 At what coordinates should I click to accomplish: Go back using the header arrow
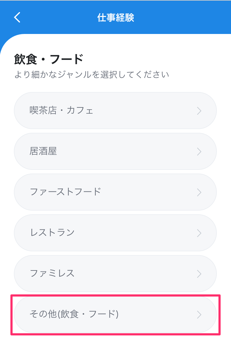point(17,17)
